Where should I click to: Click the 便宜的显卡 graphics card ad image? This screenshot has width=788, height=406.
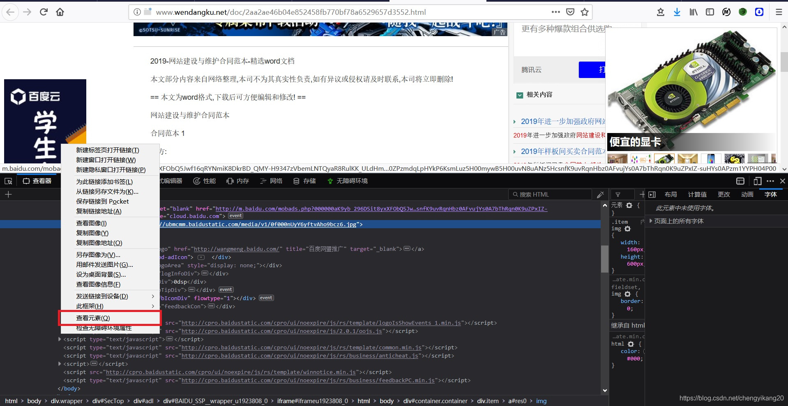click(691, 89)
